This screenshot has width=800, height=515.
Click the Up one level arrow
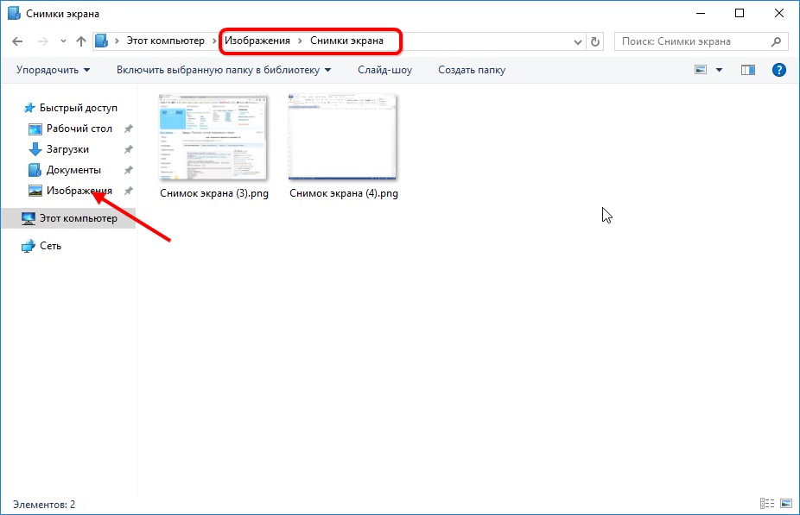pos(81,41)
